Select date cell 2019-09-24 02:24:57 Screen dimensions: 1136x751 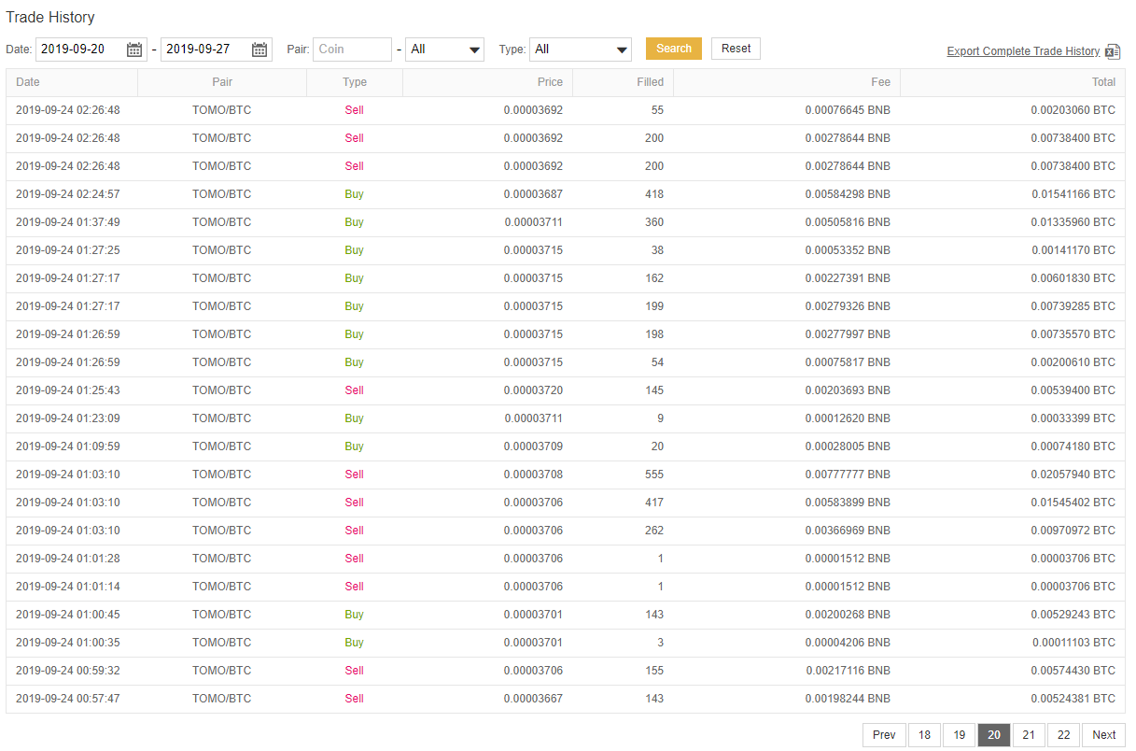point(68,194)
